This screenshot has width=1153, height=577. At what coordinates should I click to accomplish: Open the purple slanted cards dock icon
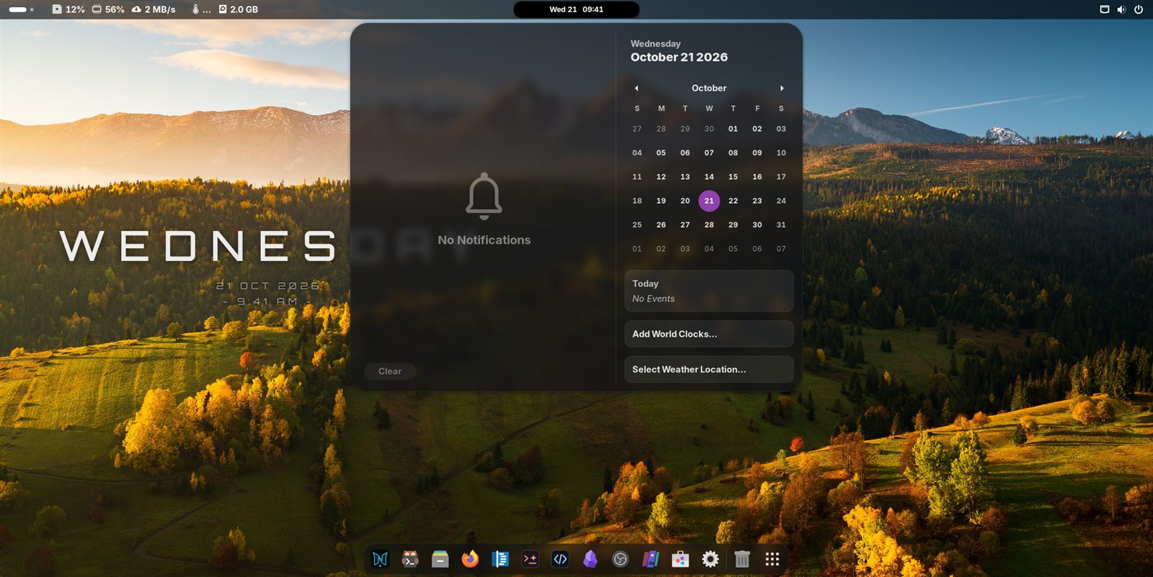pos(650,559)
